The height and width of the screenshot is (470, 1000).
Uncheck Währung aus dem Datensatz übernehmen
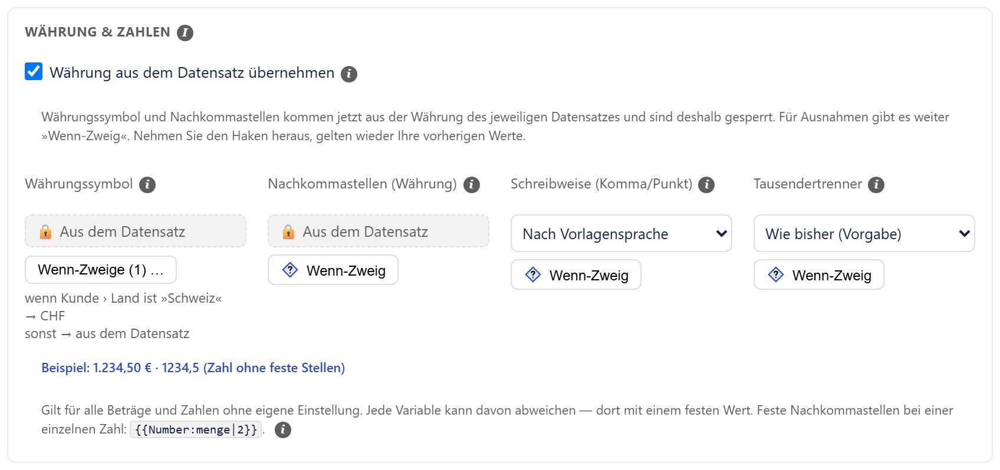pos(34,72)
